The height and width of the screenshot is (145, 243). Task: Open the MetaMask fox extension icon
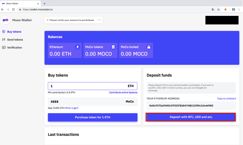point(225,10)
